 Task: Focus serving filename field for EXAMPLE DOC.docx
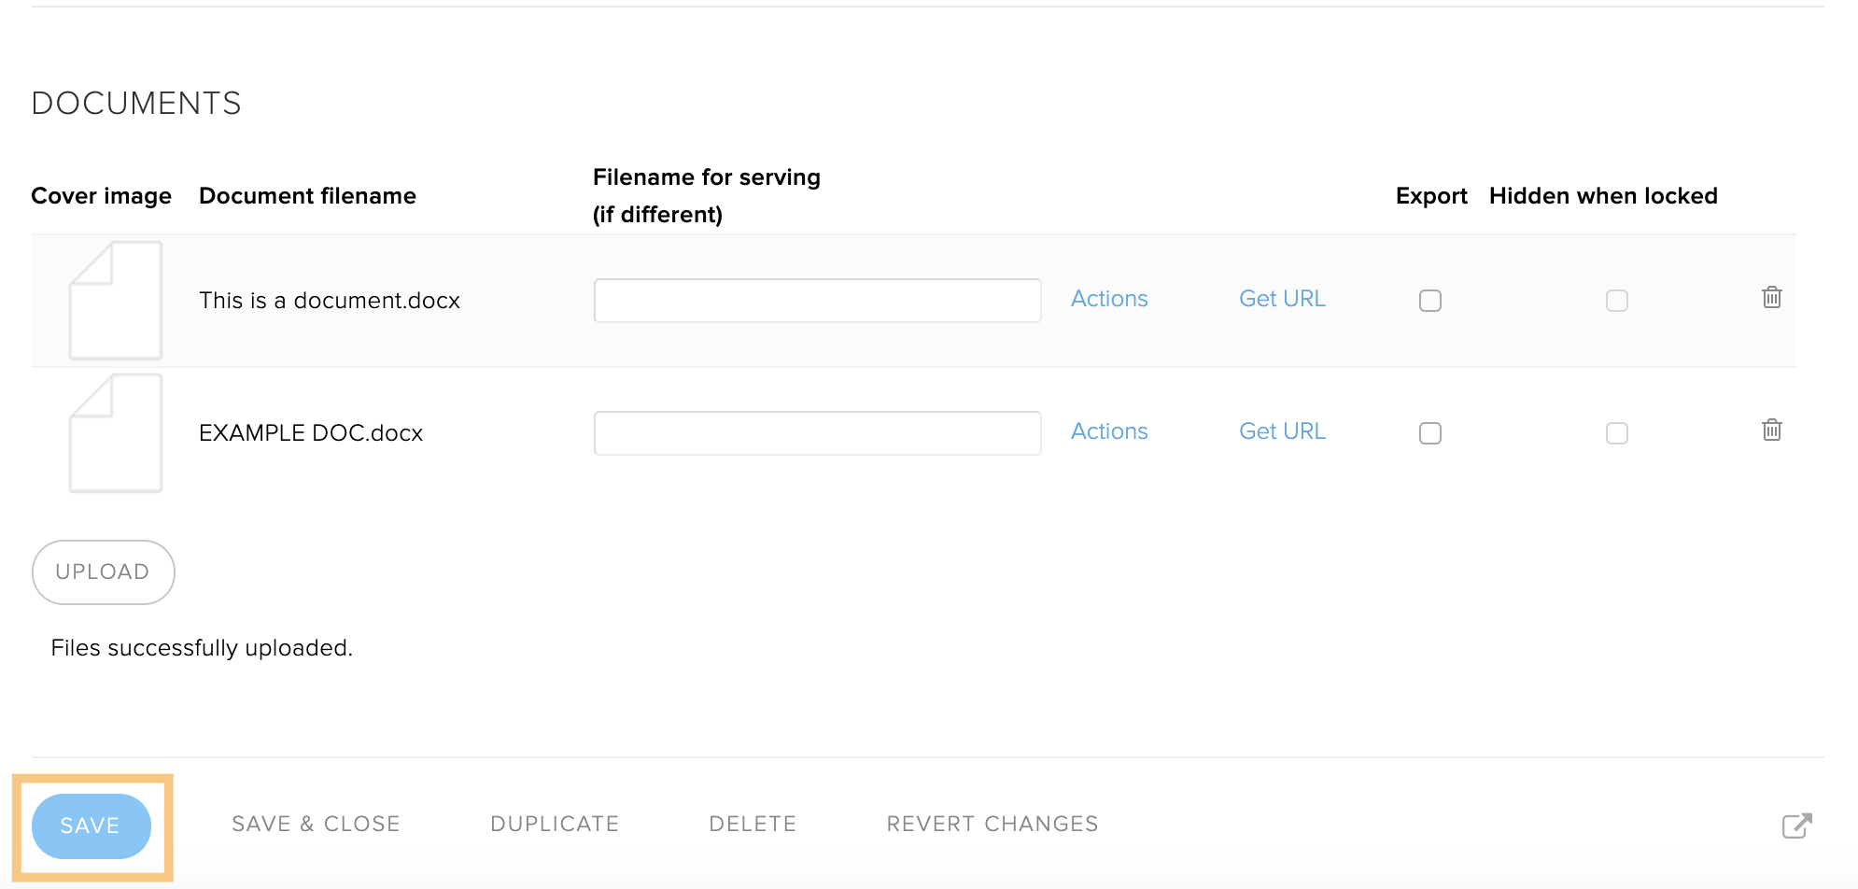(817, 433)
